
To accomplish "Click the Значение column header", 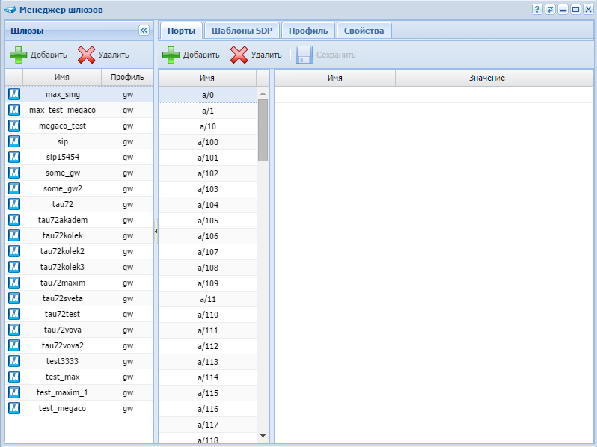I will pyautogui.click(x=486, y=78).
